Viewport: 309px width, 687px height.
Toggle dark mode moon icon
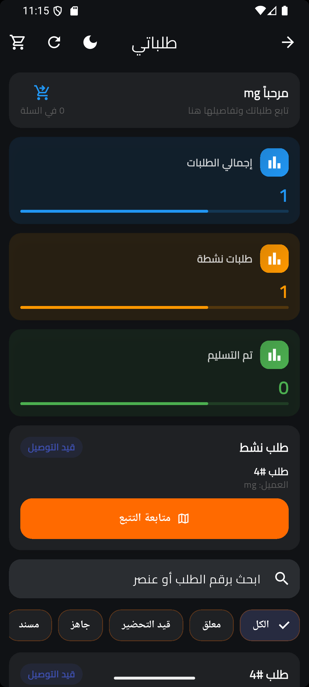(x=90, y=42)
